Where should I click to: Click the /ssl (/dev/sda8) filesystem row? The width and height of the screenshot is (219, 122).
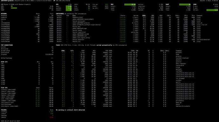point(27,99)
